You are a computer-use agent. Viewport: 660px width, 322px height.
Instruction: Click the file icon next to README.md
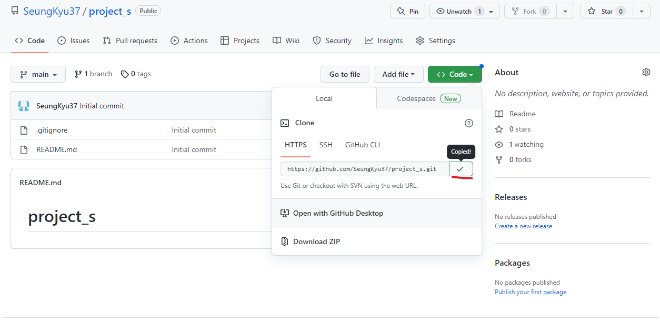(x=24, y=149)
